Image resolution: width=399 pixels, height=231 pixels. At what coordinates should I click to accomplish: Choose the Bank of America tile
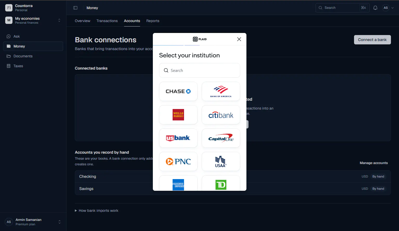(x=221, y=91)
